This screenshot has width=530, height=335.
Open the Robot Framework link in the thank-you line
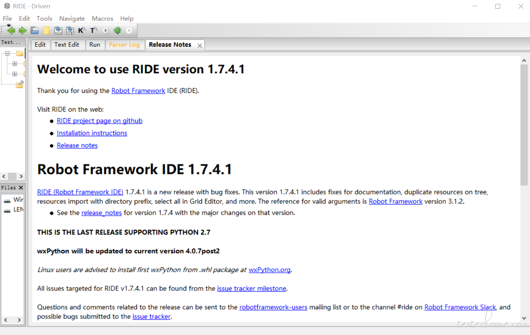(x=138, y=91)
